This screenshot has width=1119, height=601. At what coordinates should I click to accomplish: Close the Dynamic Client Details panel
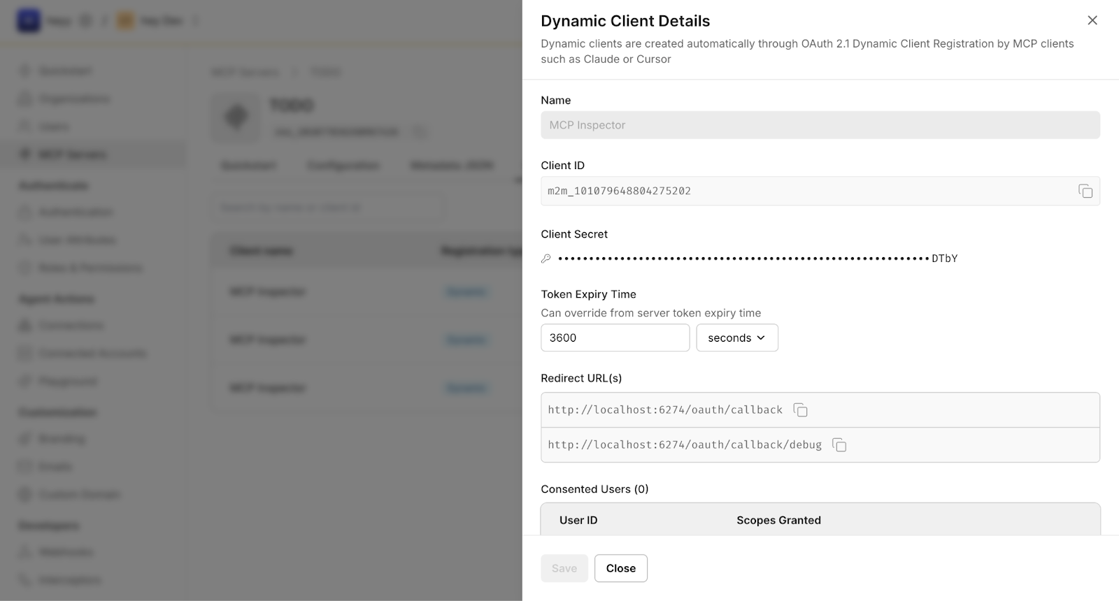point(1092,20)
